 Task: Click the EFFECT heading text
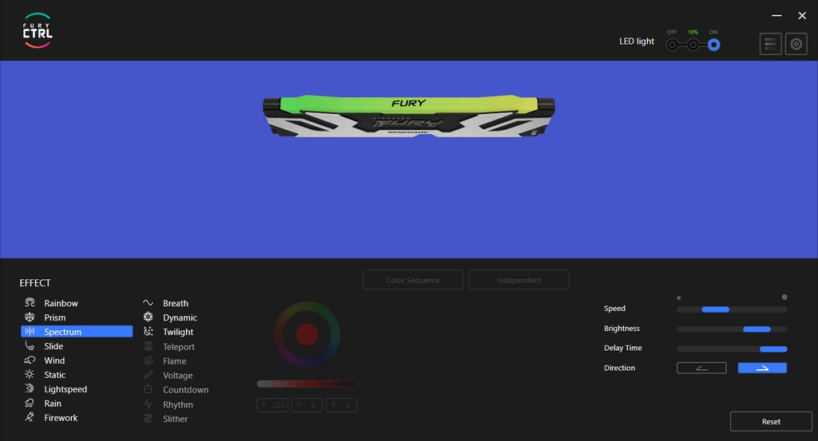click(35, 283)
